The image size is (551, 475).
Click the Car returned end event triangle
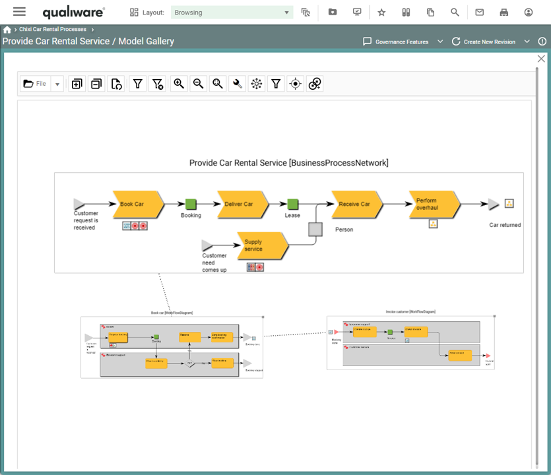494,204
